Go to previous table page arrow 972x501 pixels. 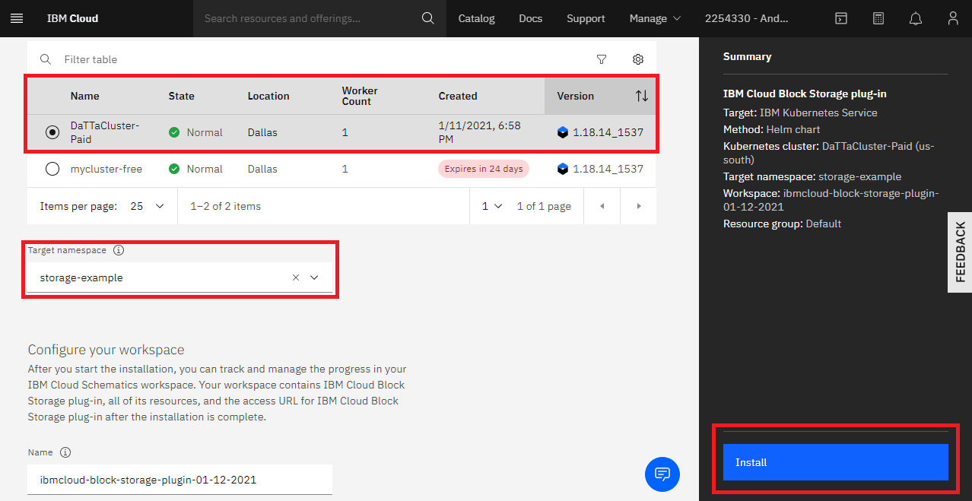(602, 206)
